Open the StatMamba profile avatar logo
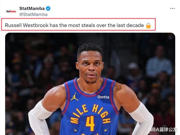This screenshot has width=180, height=135. [x=11, y=11]
